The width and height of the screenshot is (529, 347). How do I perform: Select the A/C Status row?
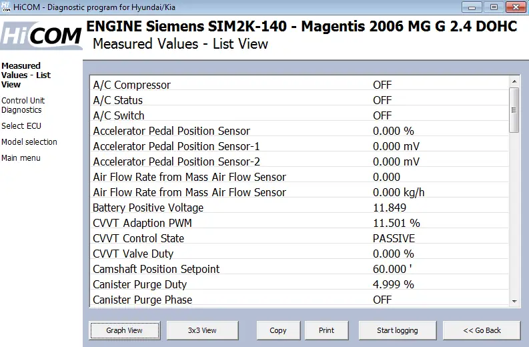[300, 100]
